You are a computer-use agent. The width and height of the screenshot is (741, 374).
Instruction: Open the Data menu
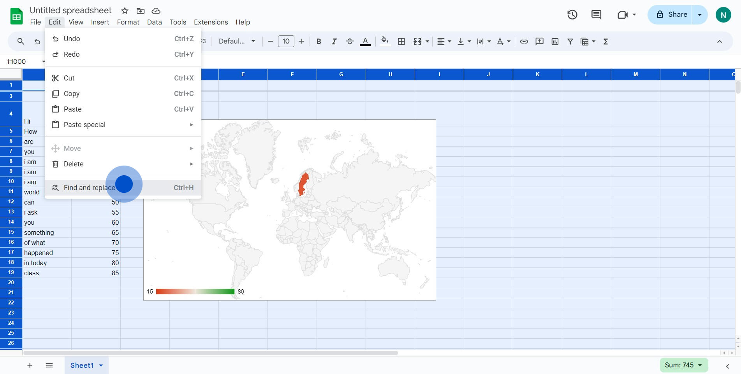[155, 22]
